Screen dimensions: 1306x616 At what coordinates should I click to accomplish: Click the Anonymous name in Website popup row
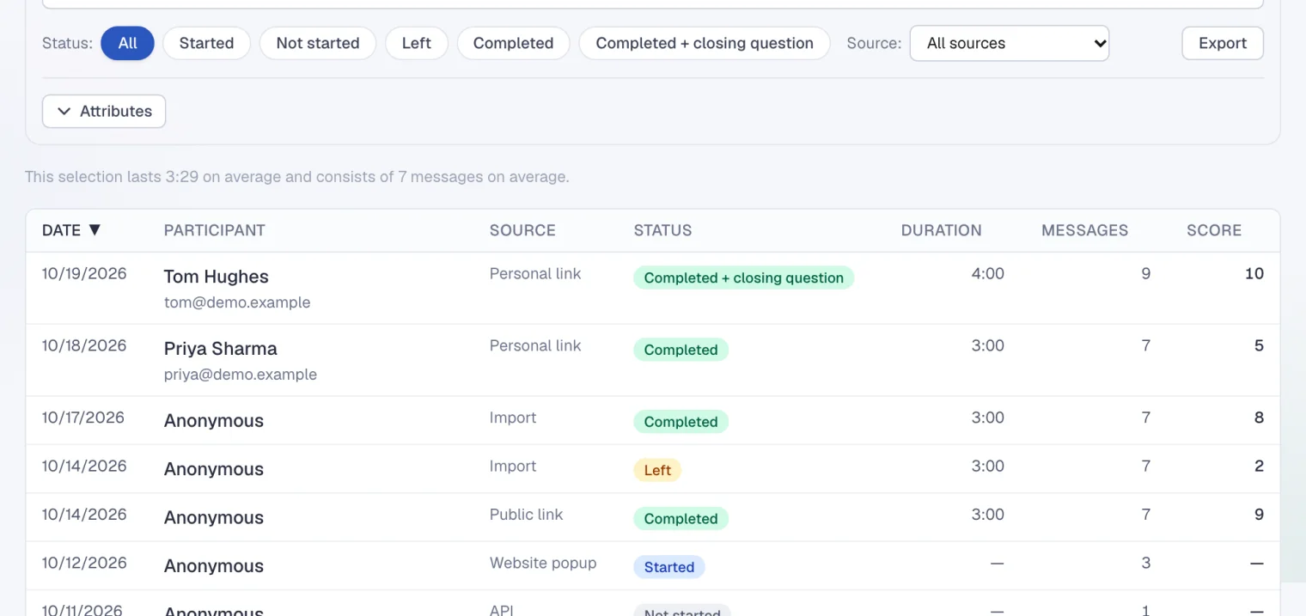point(214,566)
